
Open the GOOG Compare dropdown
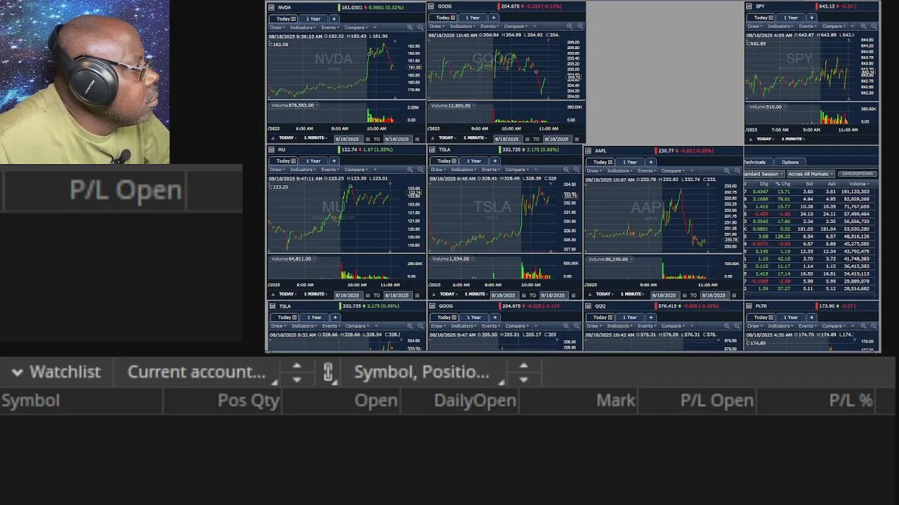[516, 26]
